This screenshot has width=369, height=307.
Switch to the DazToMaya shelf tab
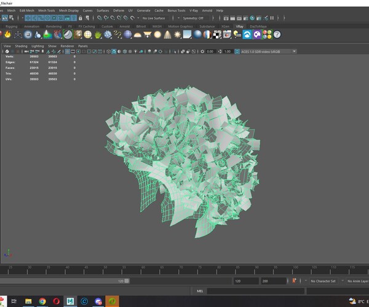(x=258, y=26)
